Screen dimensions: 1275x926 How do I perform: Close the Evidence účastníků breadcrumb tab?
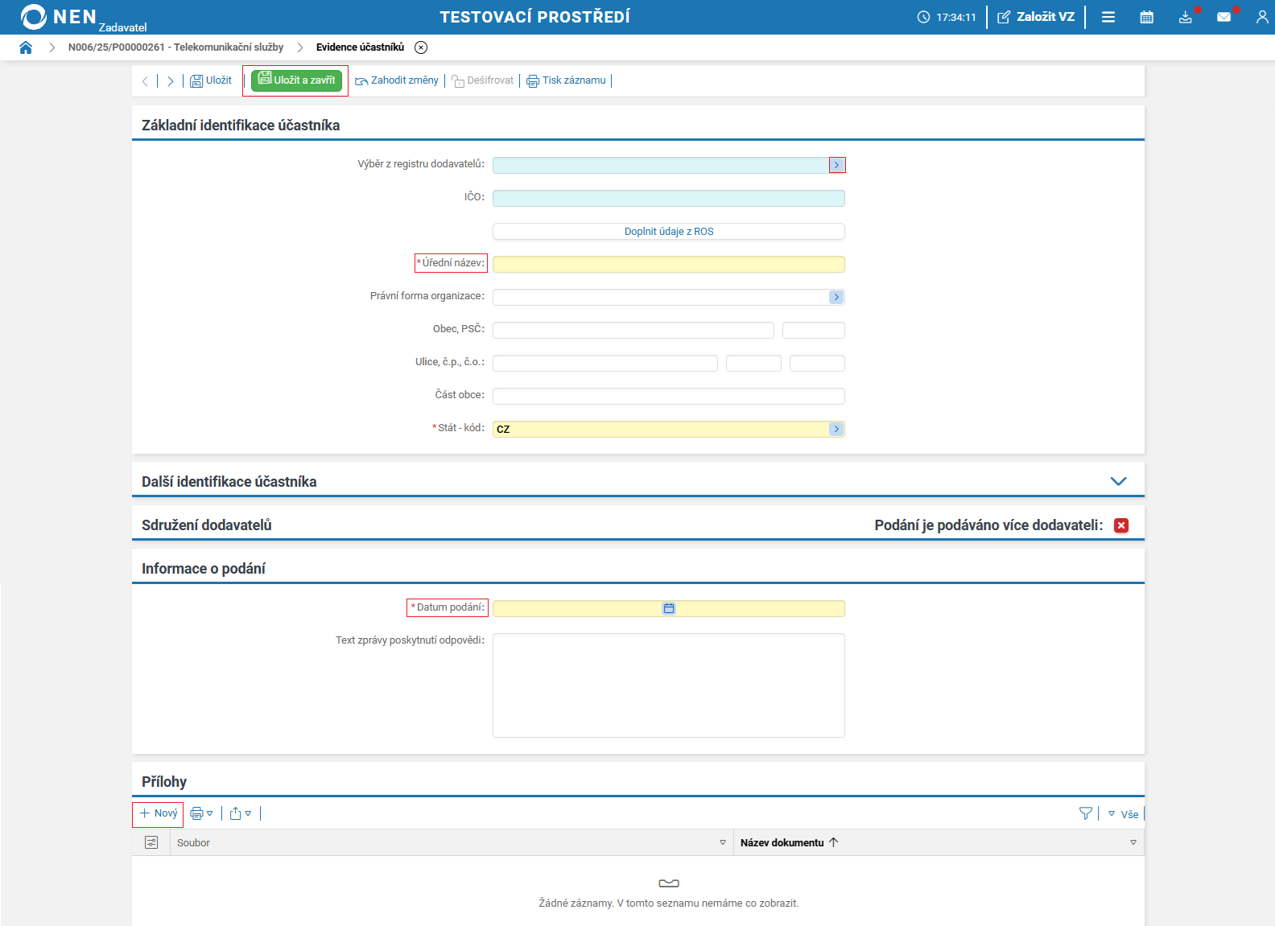click(x=421, y=47)
